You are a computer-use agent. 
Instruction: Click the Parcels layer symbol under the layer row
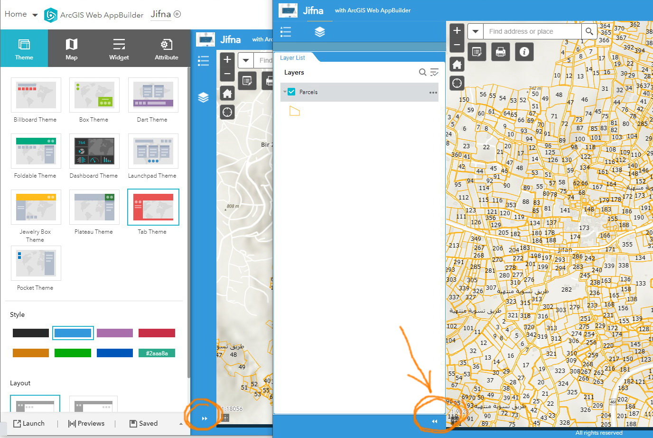click(295, 111)
